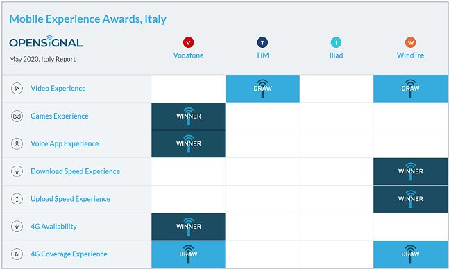Click Vodafone's Games Experience WINNER badge
This screenshot has height=271, width=451.
coord(189,116)
